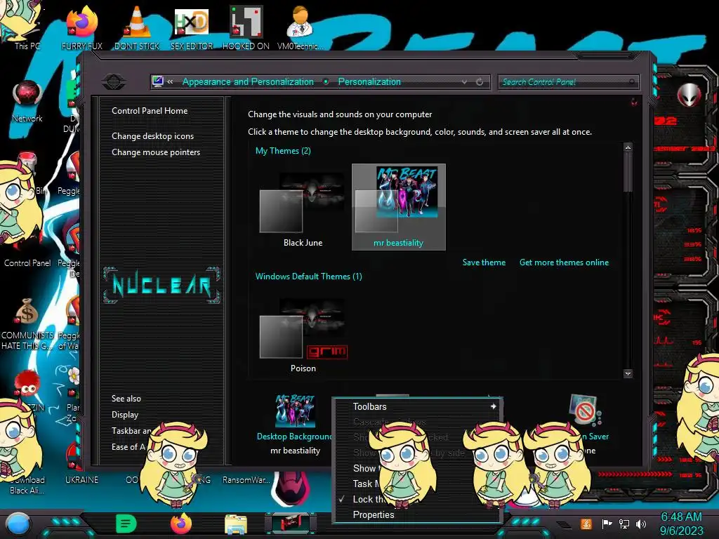Click the Java update tray icon

(x=586, y=524)
